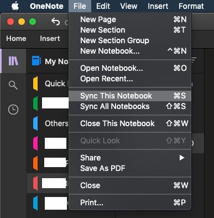Click the green fullscreen button

click(33, 22)
